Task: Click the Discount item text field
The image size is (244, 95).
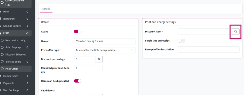Action: click(205, 32)
